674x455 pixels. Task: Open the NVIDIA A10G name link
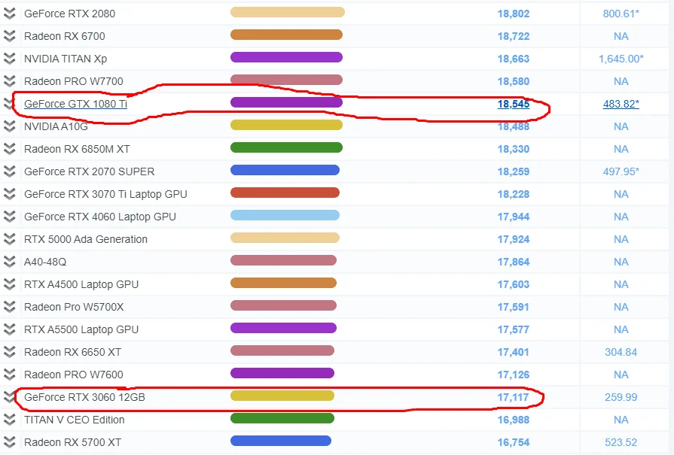[x=56, y=126]
